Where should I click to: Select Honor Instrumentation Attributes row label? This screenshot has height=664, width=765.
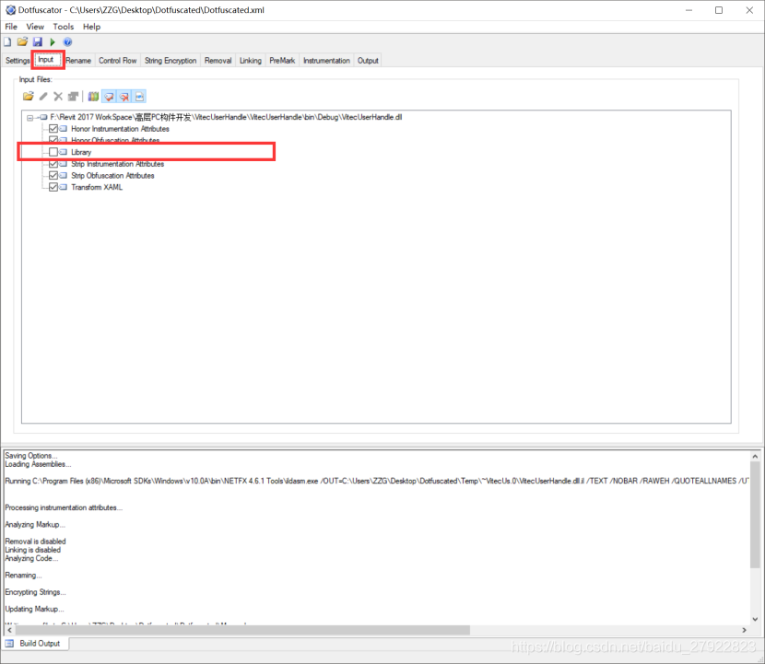120,129
